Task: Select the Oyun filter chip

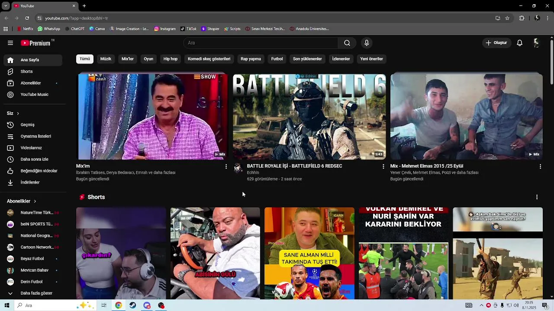Action: 148,59
